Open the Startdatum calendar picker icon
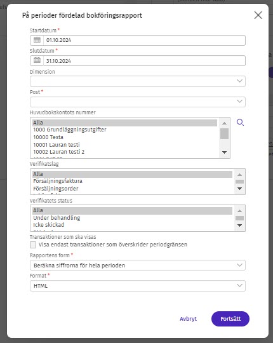Screen dimensions: 273x343 pyautogui.click(x=37, y=40)
